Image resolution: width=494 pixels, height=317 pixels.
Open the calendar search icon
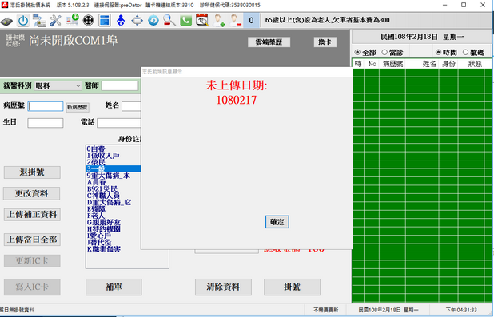202,21
